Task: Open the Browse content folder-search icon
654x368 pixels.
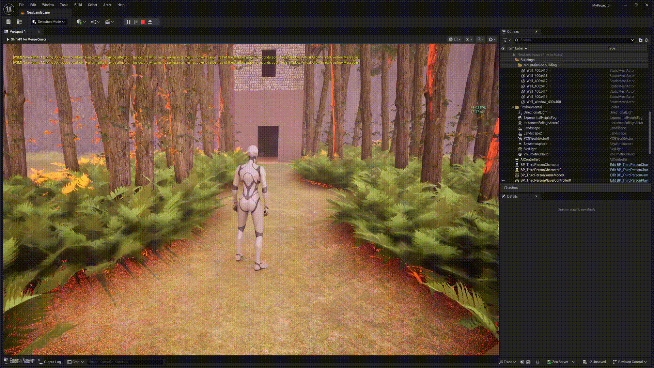Action: point(19,22)
